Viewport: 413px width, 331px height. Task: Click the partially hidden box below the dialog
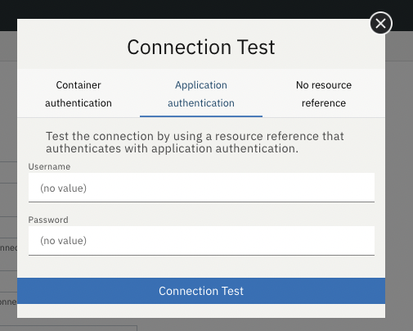[68, 328]
